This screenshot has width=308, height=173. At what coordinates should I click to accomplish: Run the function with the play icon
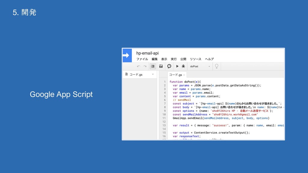[177, 66]
